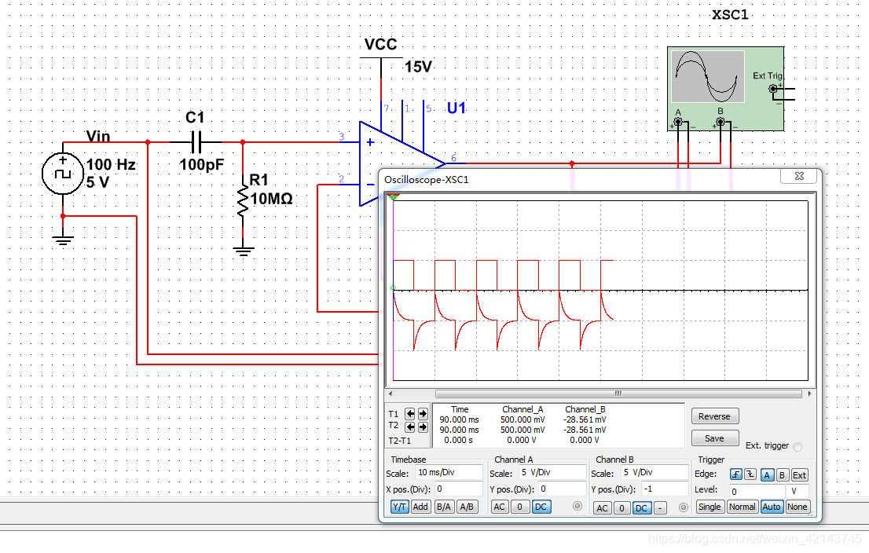
Task: Select None trigger mode
Action: 797,507
